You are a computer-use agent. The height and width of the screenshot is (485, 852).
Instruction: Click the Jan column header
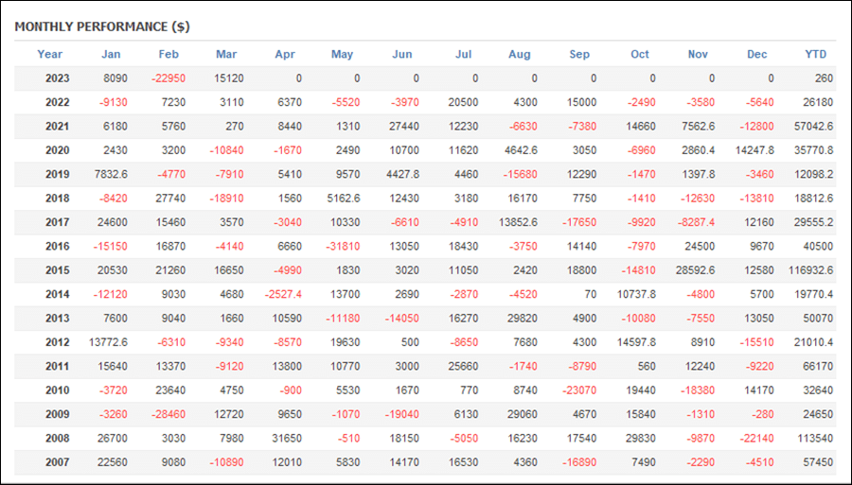(111, 54)
